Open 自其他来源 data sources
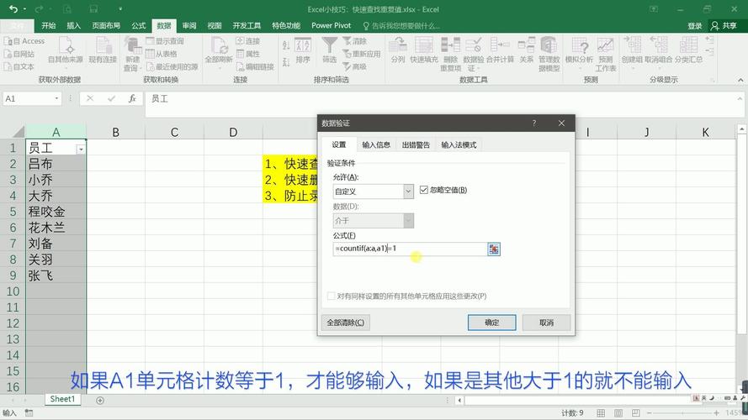Viewport: 748px width, 420px height. coord(66,51)
